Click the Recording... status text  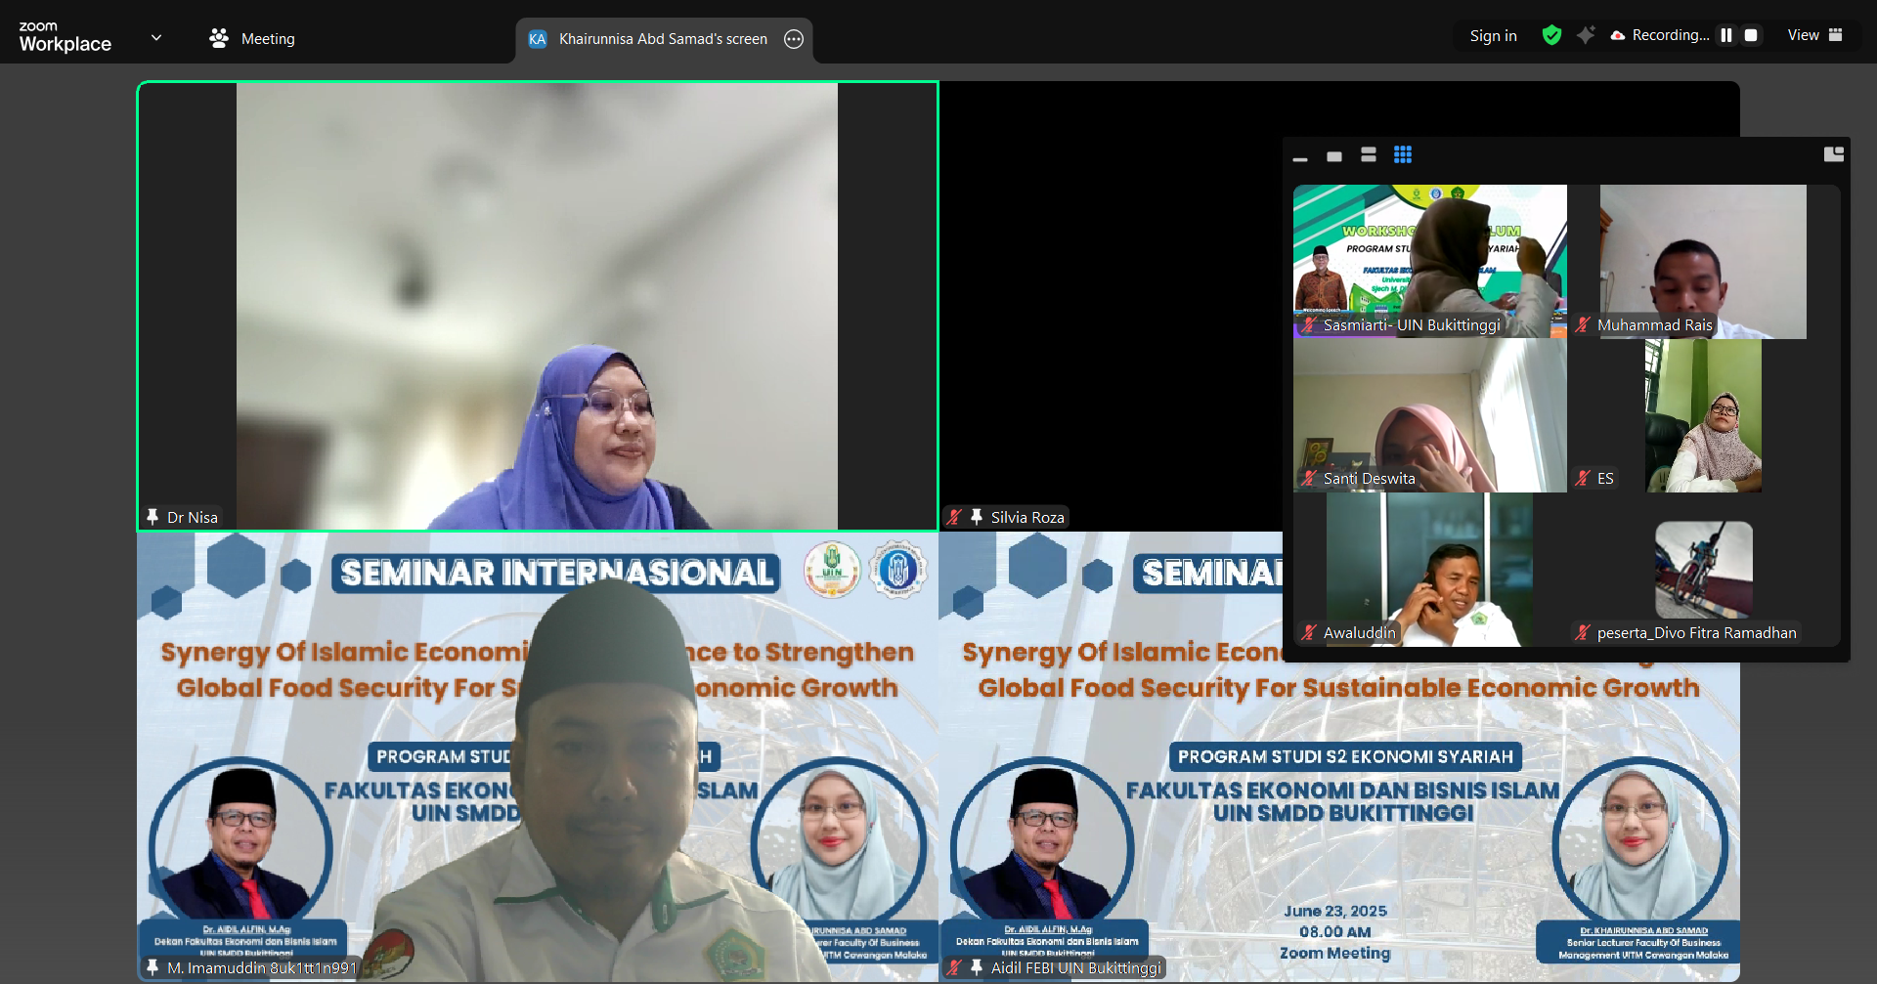1671,35
